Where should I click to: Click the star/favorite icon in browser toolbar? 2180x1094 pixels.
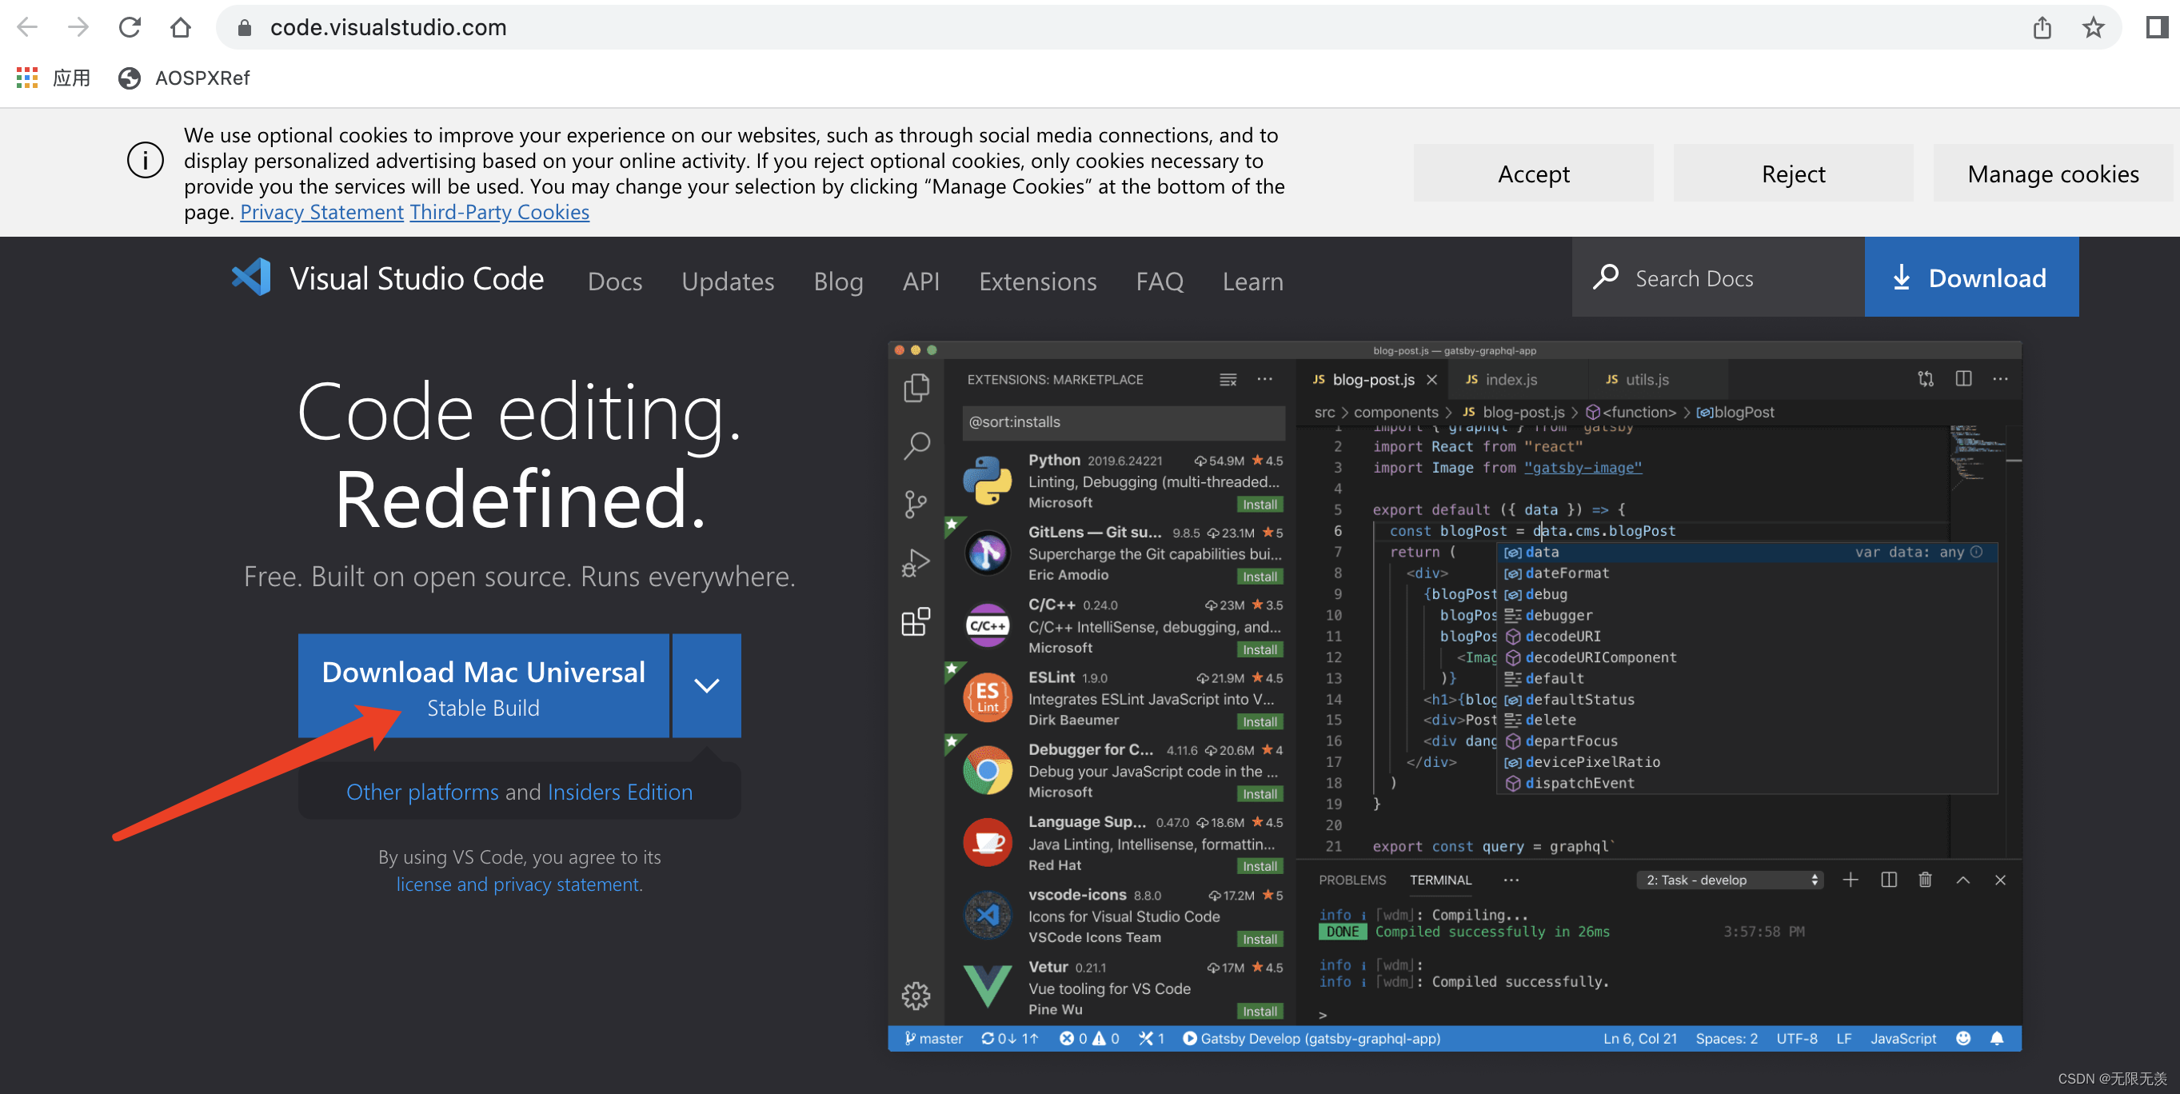click(x=2096, y=28)
